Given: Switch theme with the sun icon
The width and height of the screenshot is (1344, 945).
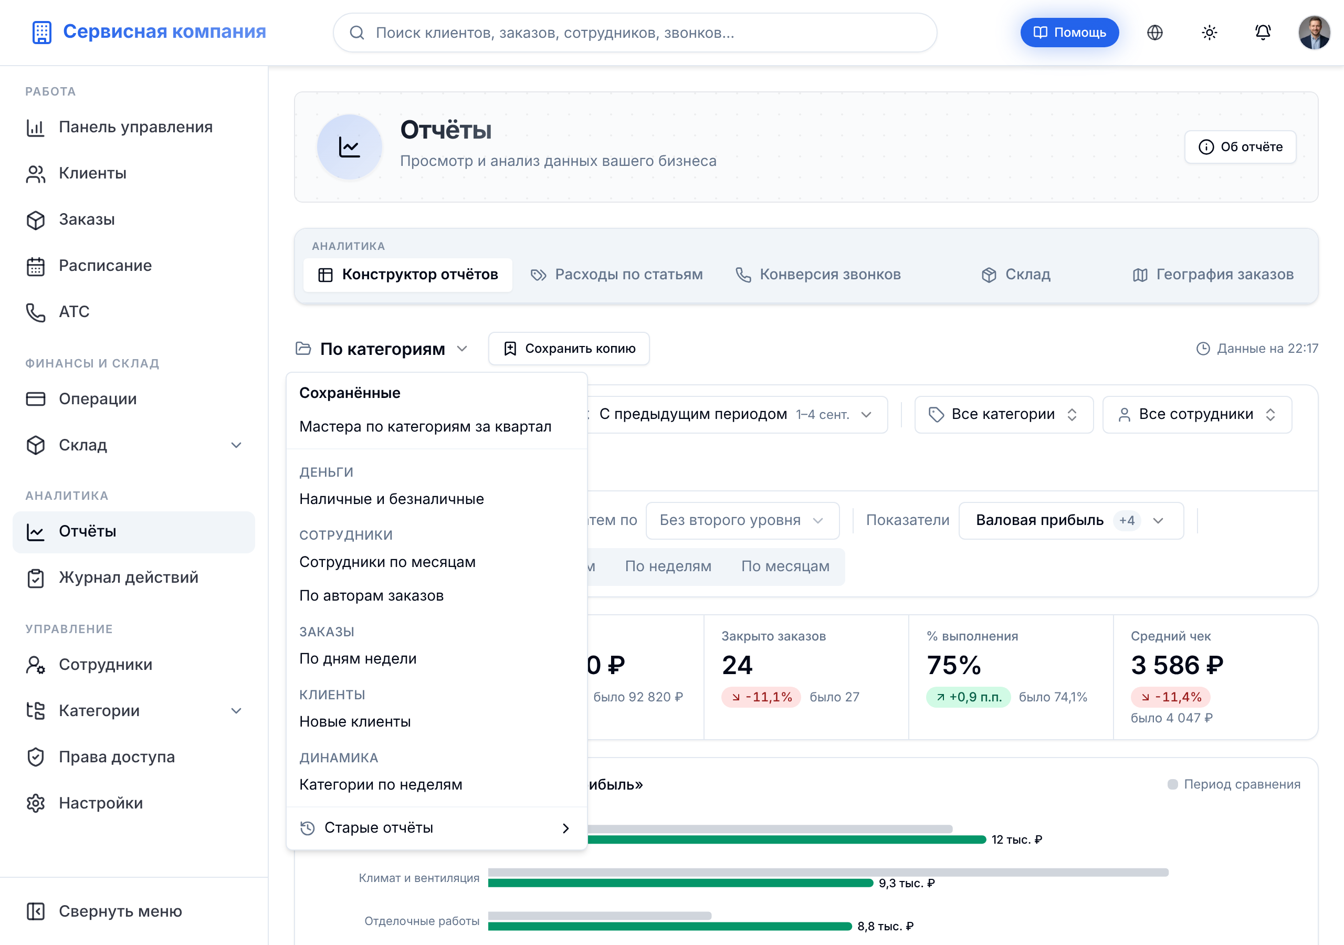Looking at the screenshot, I should pyautogui.click(x=1209, y=32).
